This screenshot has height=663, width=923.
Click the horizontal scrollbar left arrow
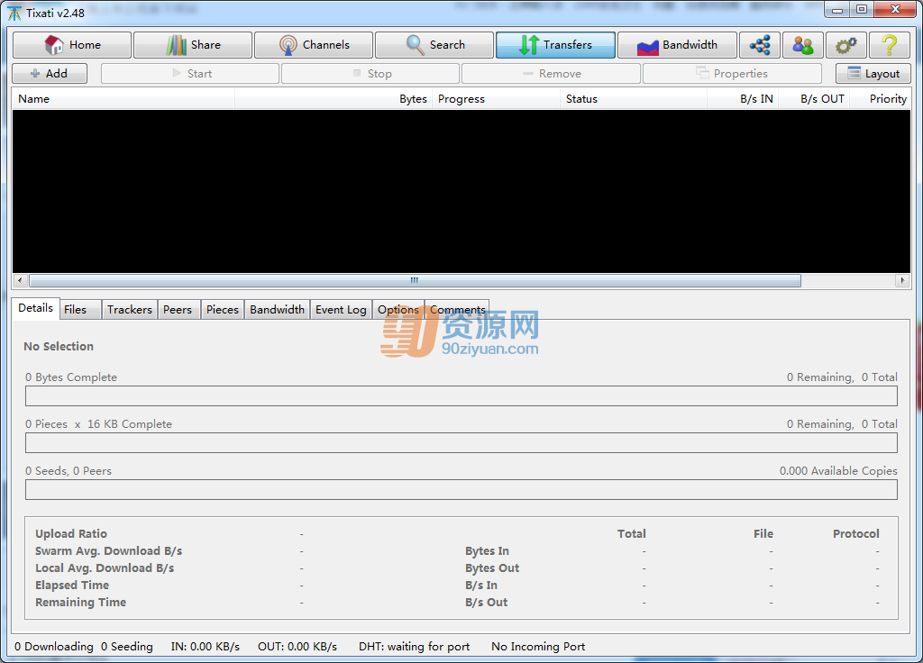[20, 281]
